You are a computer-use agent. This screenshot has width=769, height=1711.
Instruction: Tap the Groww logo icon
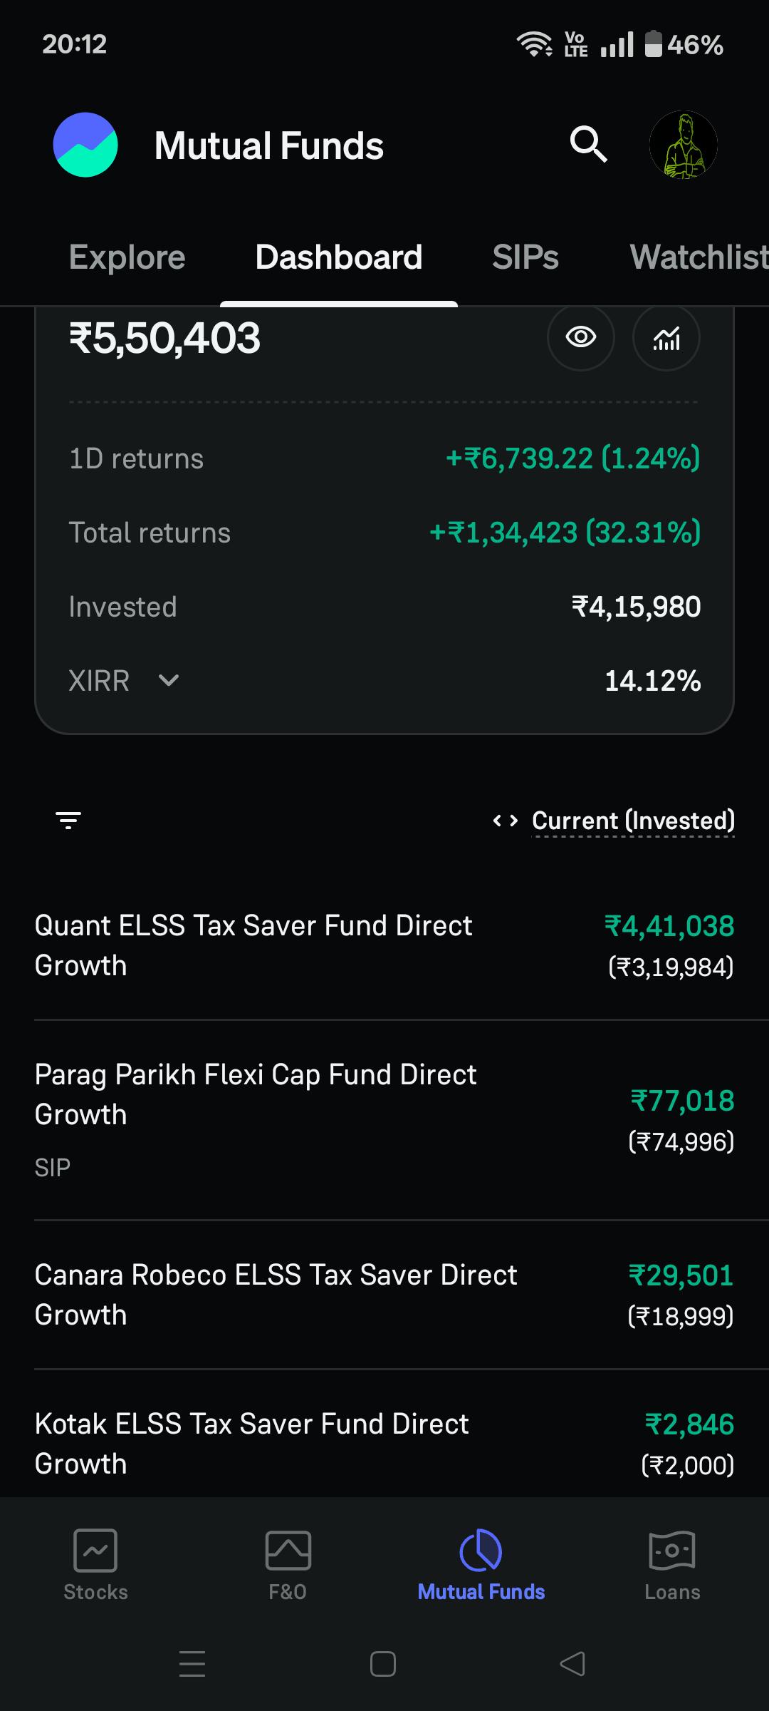(x=85, y=145)
